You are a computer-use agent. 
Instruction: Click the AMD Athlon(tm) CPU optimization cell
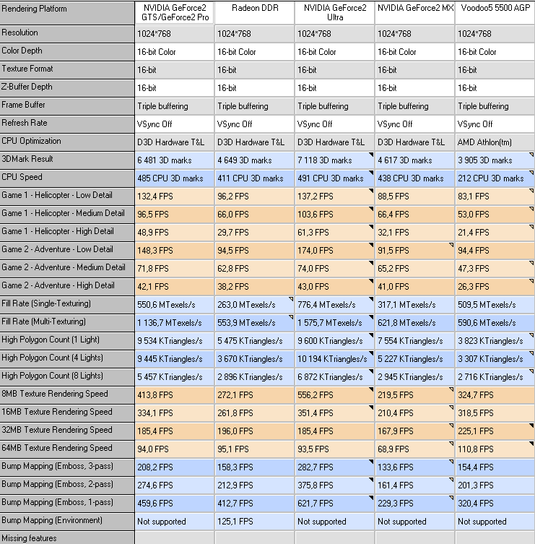click(x=495, y=142)
